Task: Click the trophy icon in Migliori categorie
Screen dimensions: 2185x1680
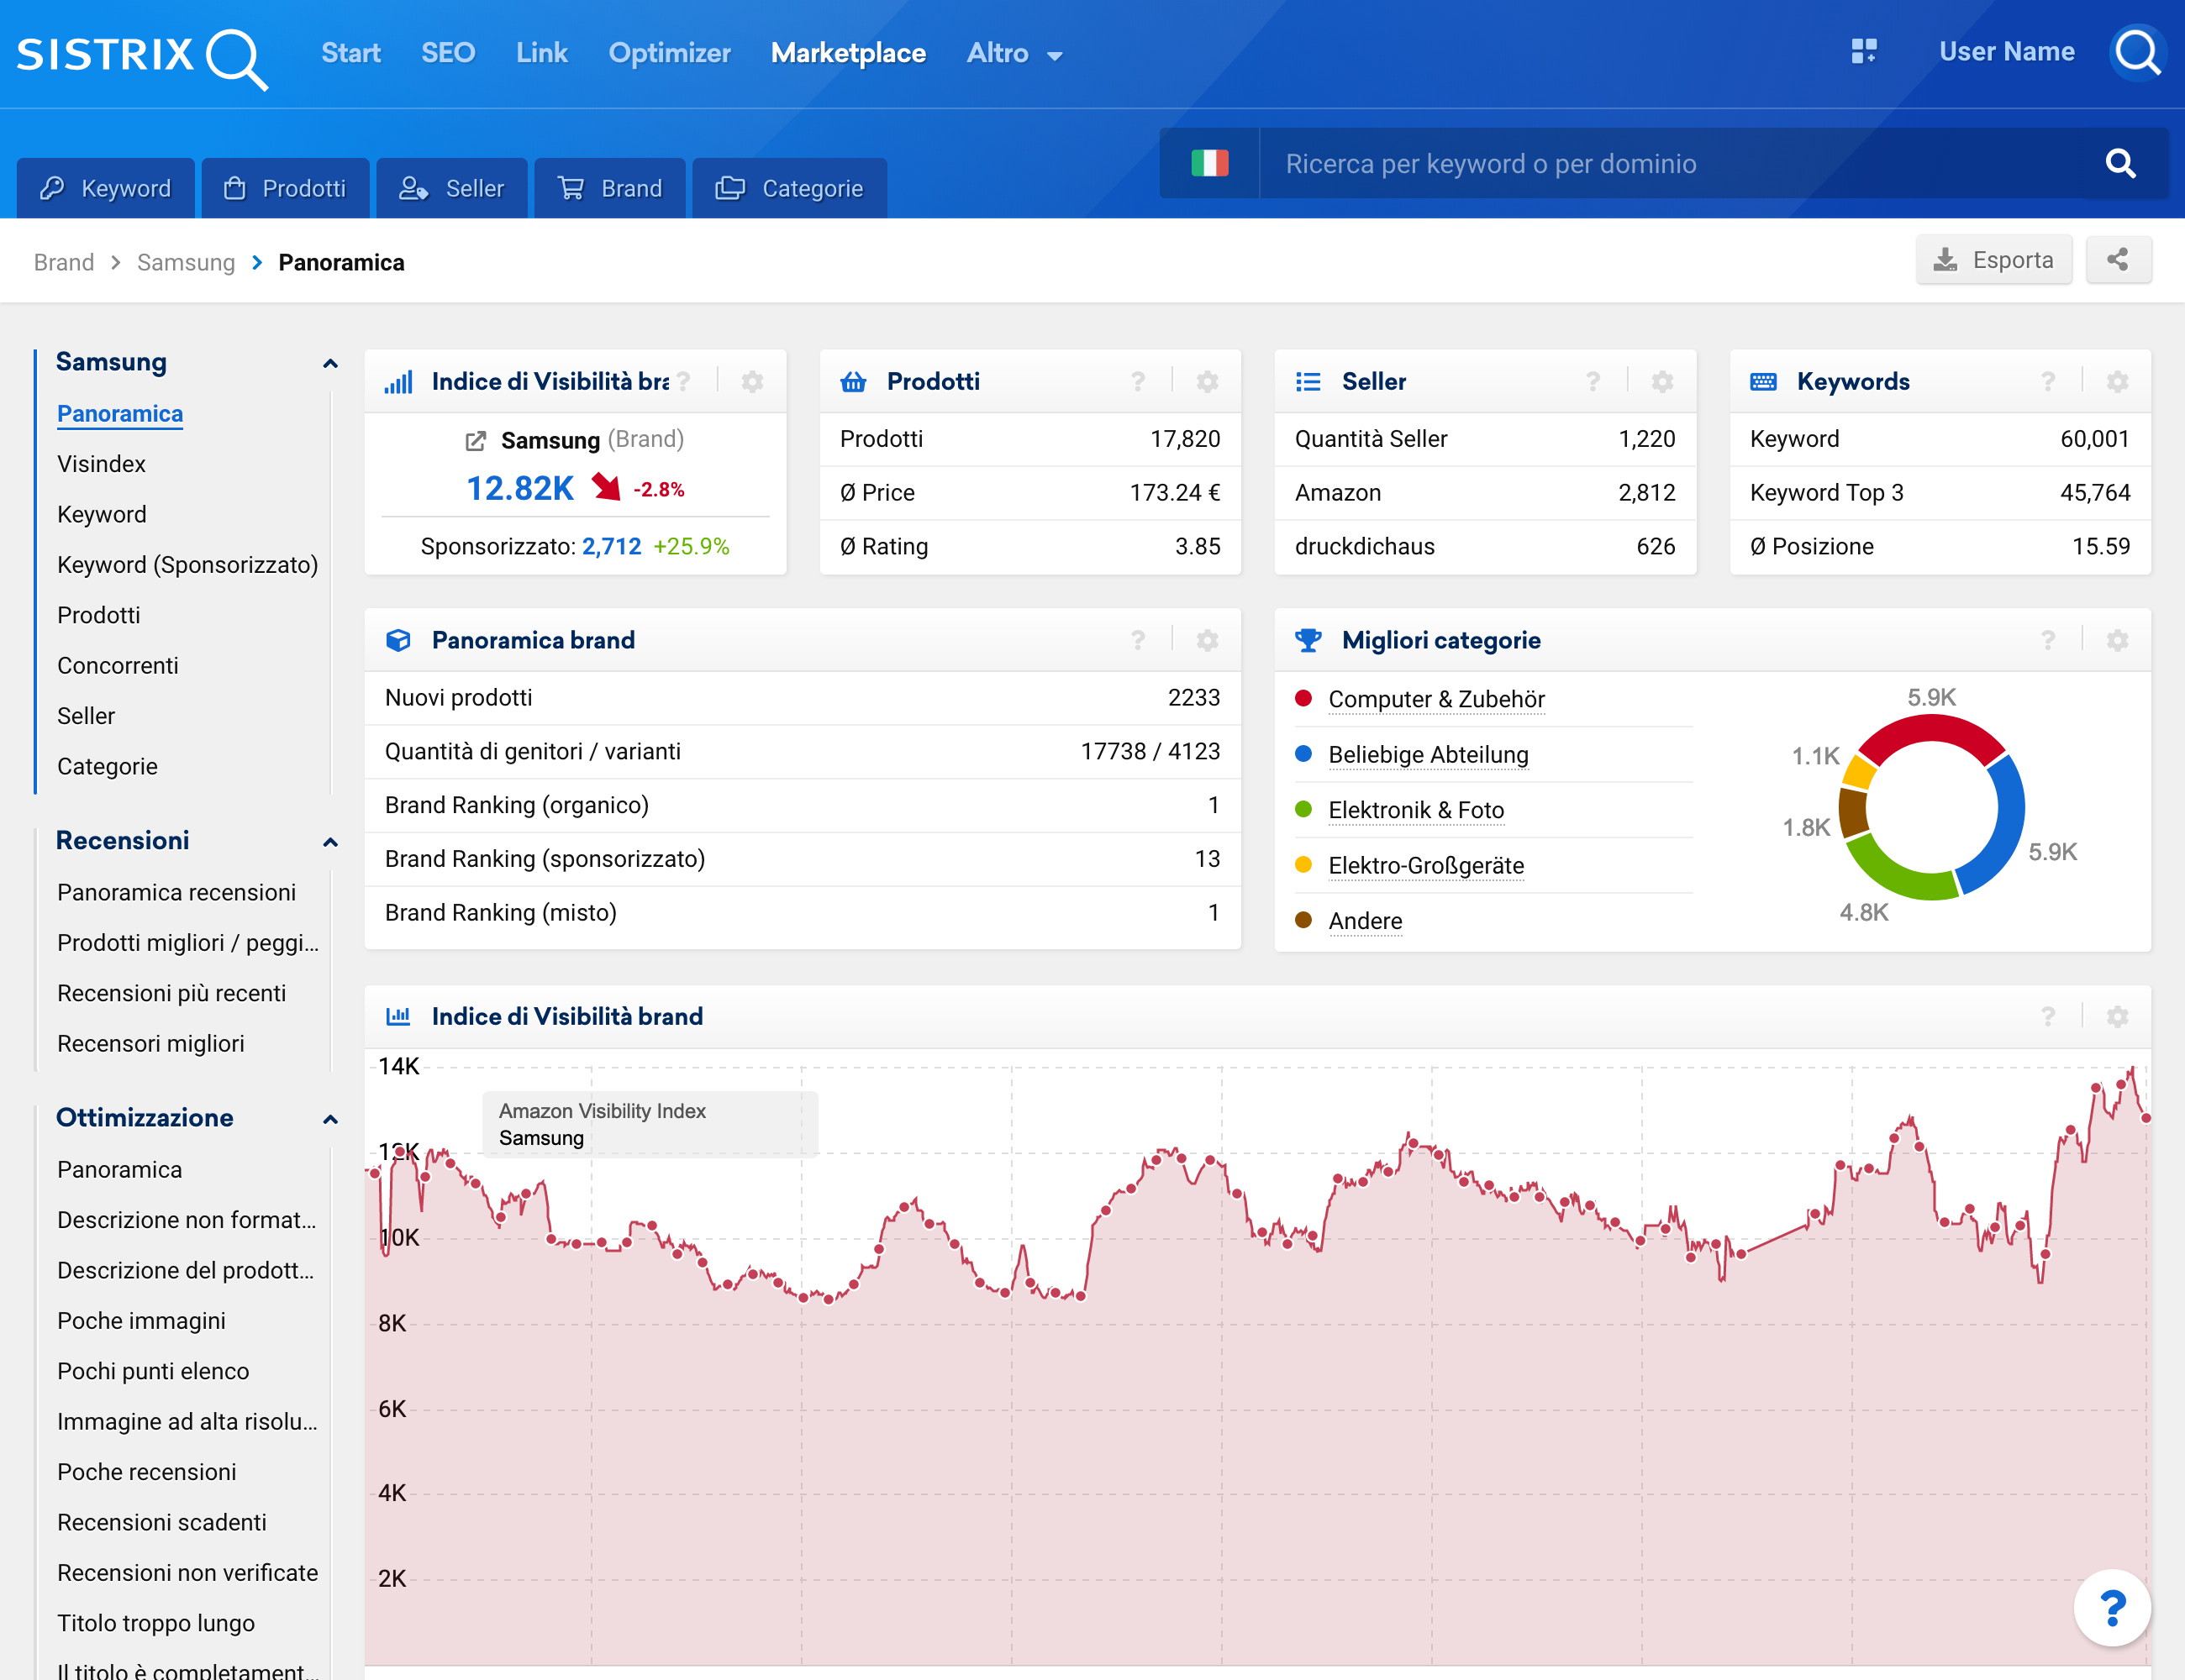Action: coord(1308,640)
